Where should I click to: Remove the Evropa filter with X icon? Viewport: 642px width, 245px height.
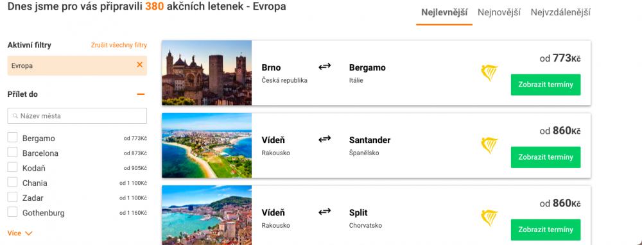(139, 65)
